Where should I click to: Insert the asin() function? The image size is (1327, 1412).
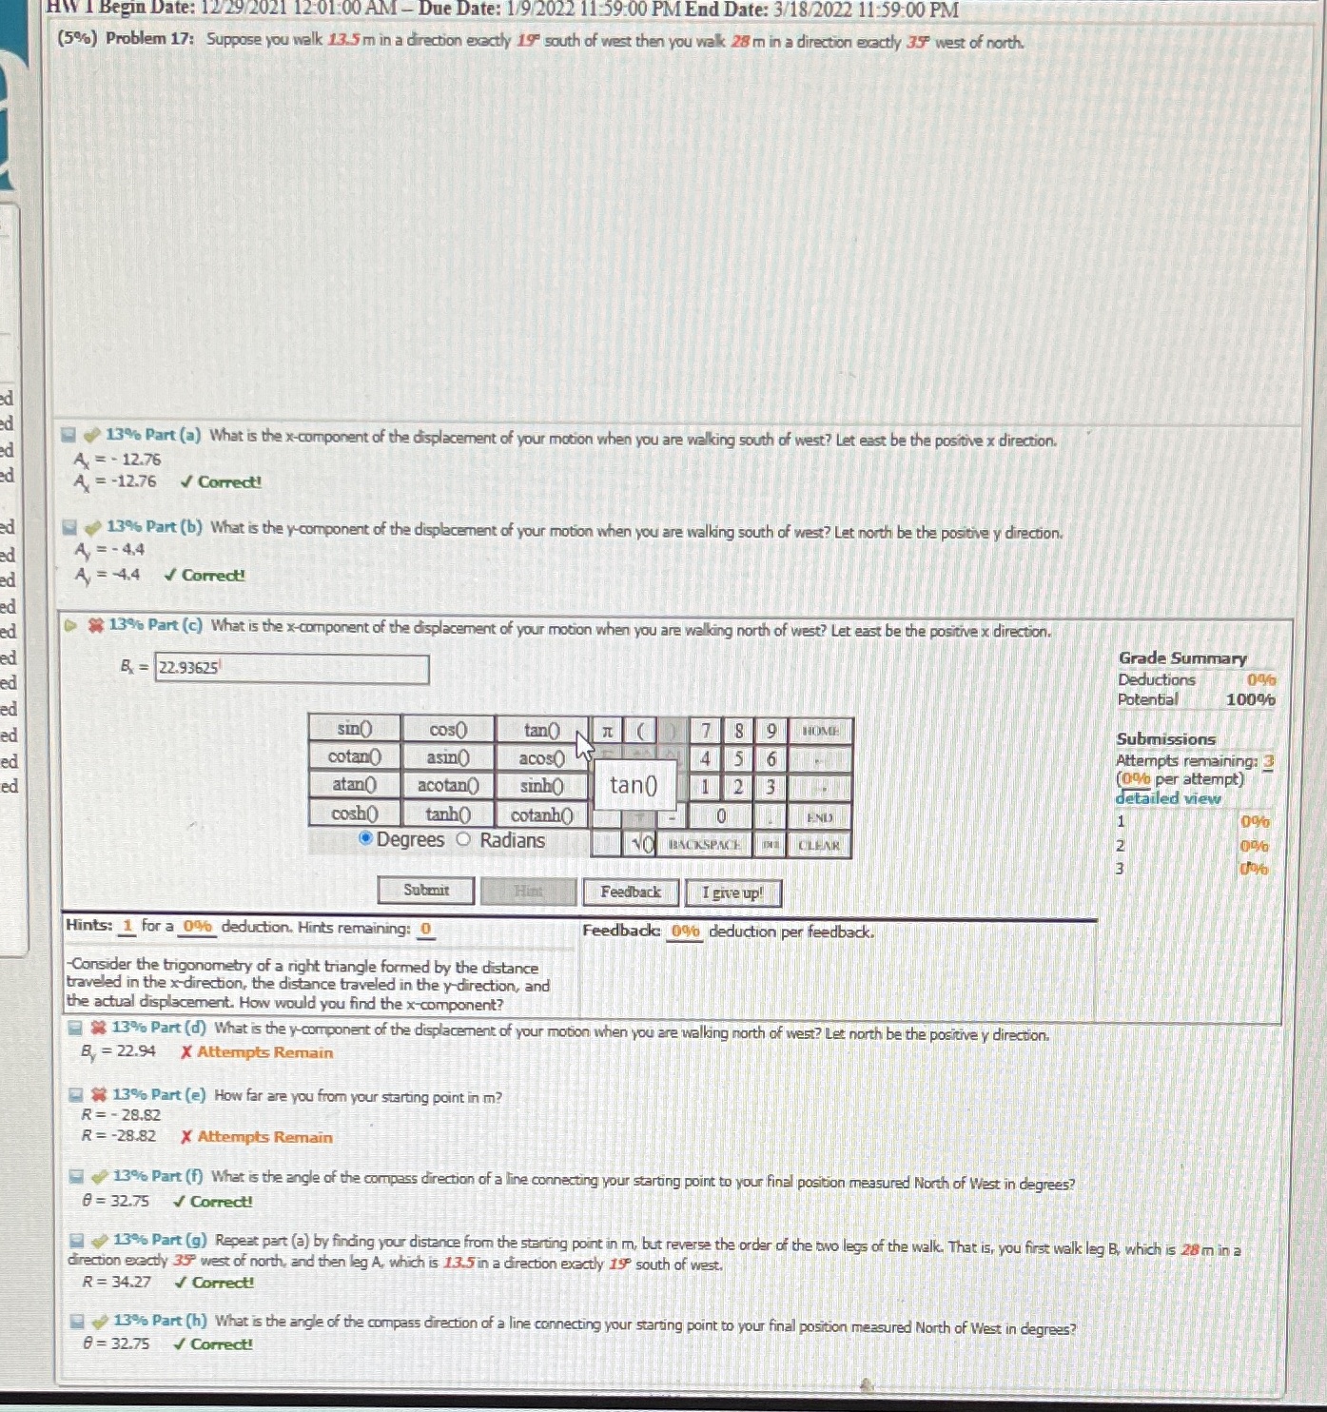point(448,757)
